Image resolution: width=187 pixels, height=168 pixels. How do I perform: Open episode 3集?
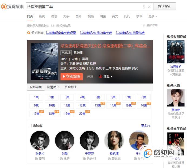tap(67, 97)
